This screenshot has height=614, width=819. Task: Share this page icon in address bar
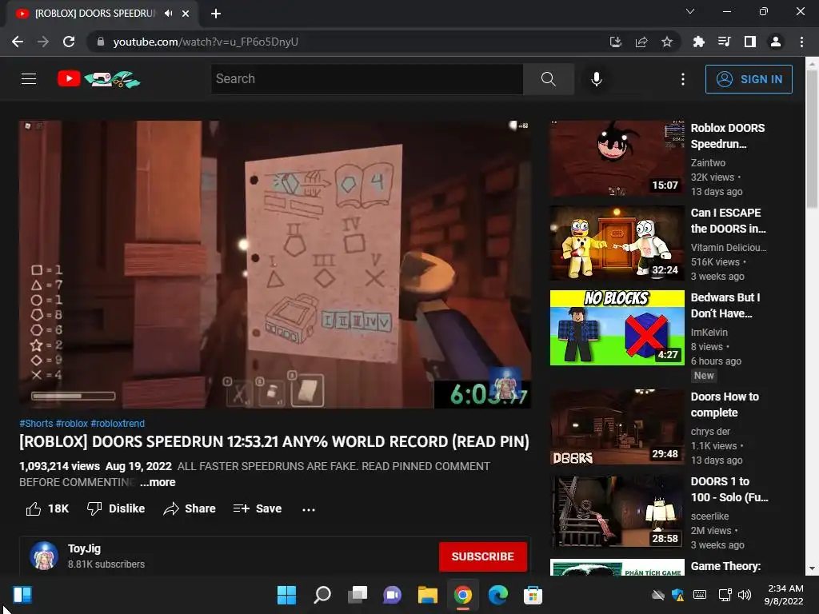641,42
